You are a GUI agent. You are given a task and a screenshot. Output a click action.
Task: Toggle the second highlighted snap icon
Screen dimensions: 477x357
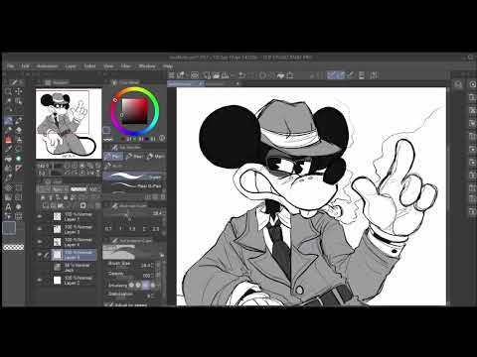coord(341,75)
